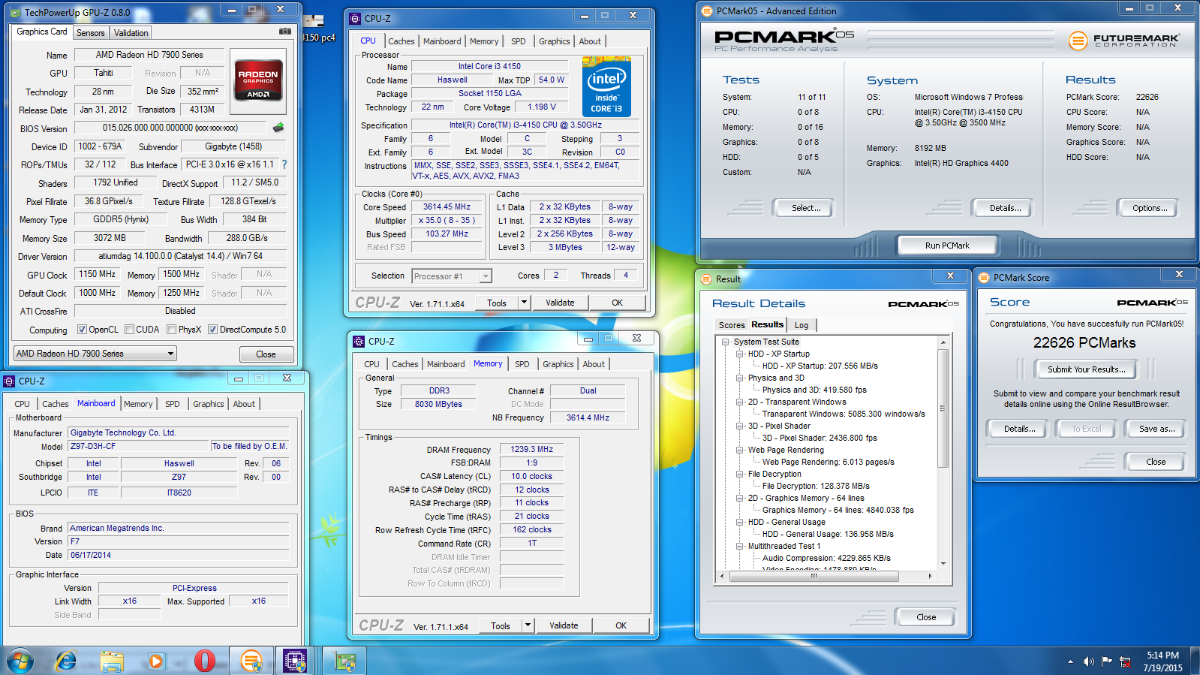Click the PCMark05 title bar icon

[x=706, y=11]
